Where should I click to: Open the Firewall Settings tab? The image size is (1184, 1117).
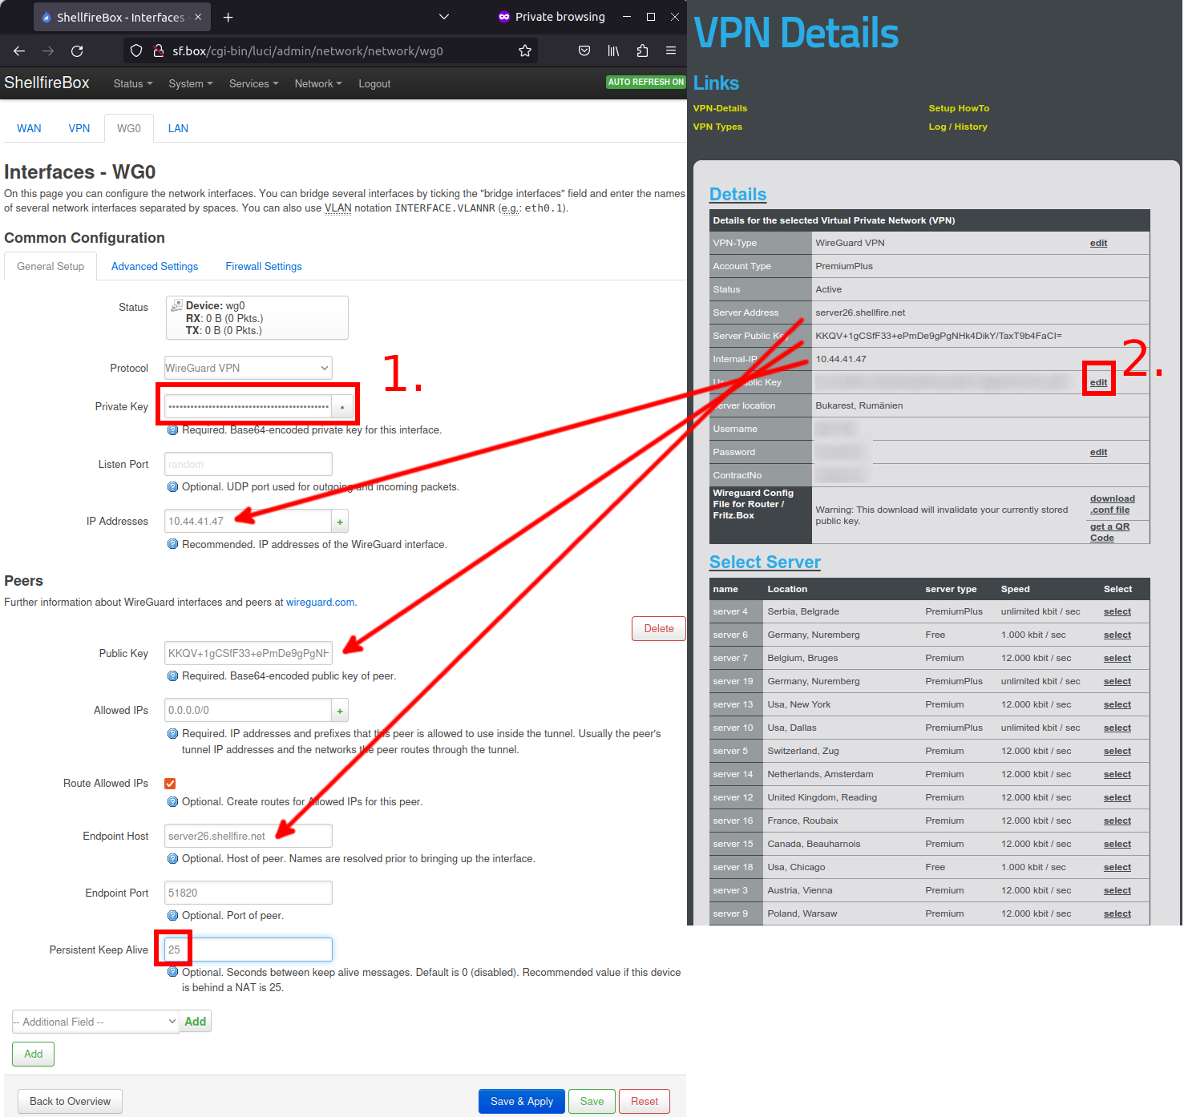point(264,266)
